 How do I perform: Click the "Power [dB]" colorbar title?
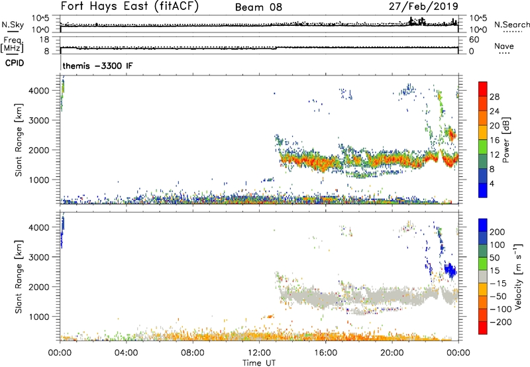[x=505, y=140]
